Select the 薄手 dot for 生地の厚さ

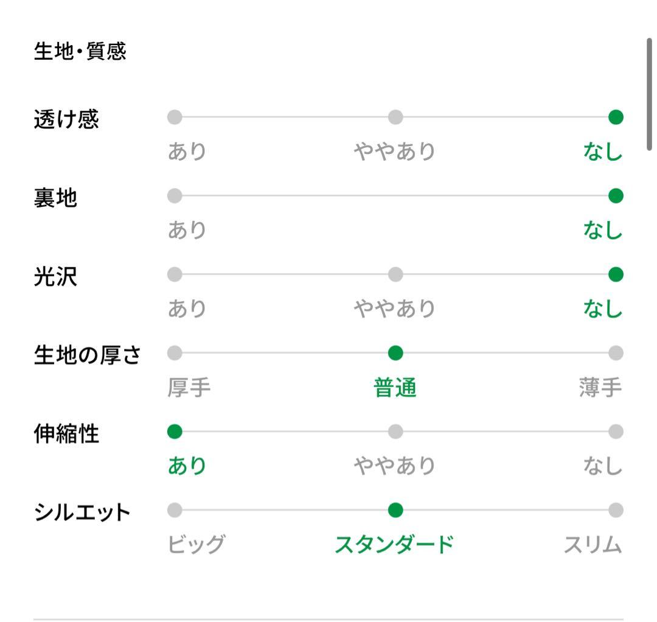pos(616,353)
